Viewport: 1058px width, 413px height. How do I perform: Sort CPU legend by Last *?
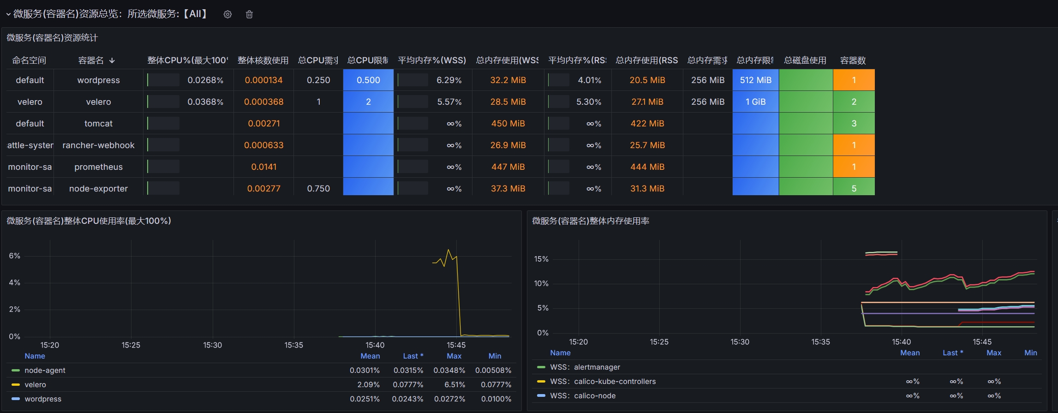click(413, 356)
